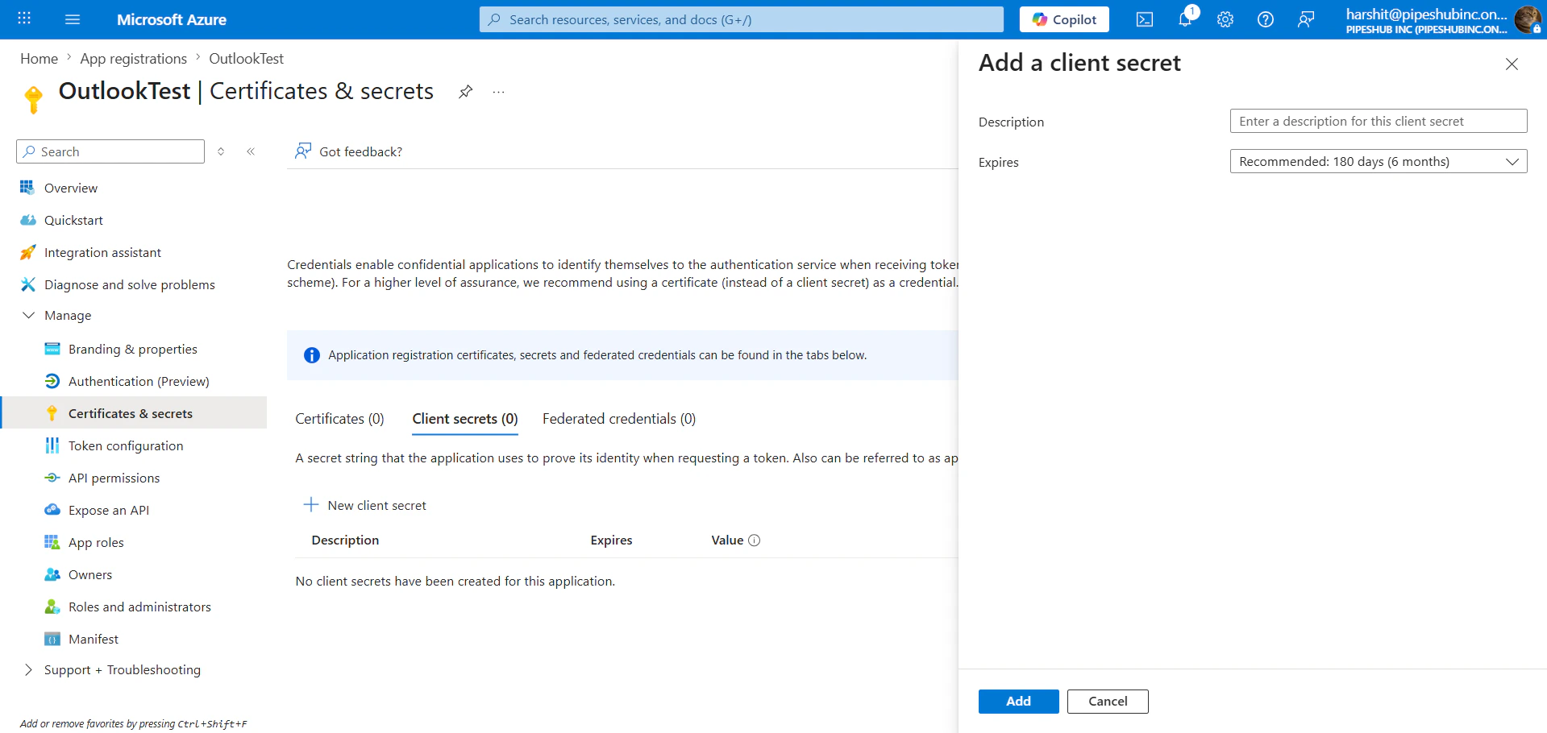This screenshot has width=1547, height=733.
Task: Click the client secret description field
Action: coord(1378,121)
